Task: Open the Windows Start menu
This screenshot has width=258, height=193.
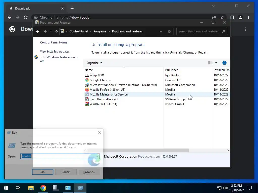Action: [x=6, y=188]
